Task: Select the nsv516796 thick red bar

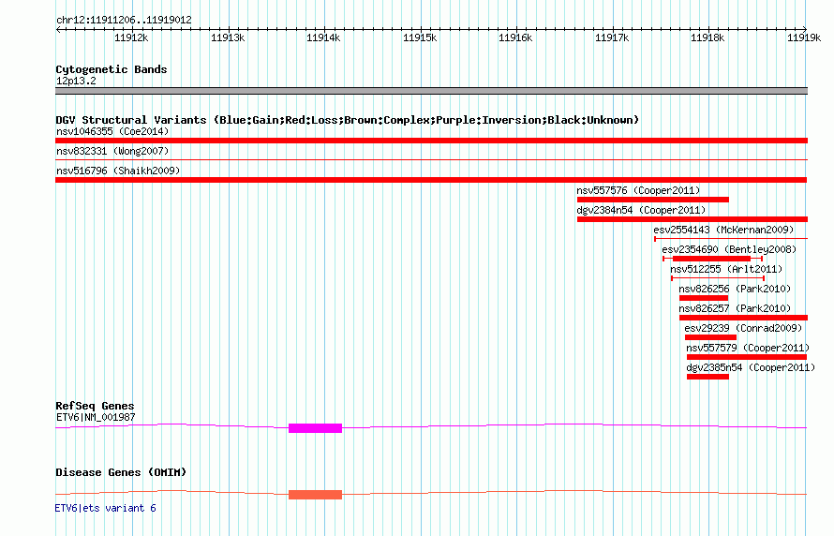Action: (431, 180)
